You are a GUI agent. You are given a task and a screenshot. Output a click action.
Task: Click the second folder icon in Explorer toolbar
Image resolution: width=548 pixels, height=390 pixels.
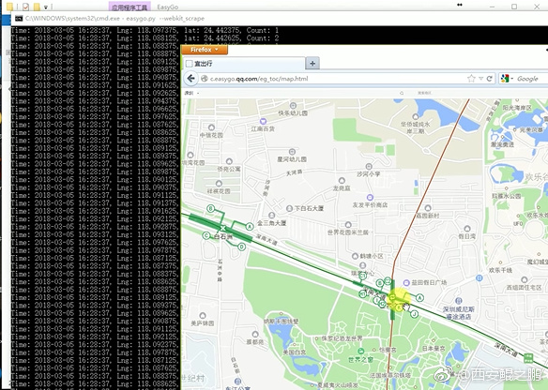[37, 7]
